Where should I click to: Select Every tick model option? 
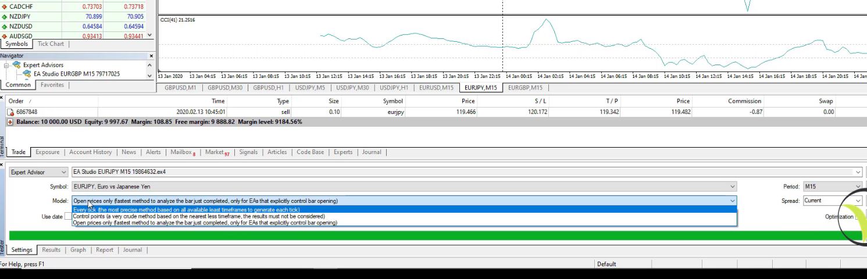(x=186, y=210)
